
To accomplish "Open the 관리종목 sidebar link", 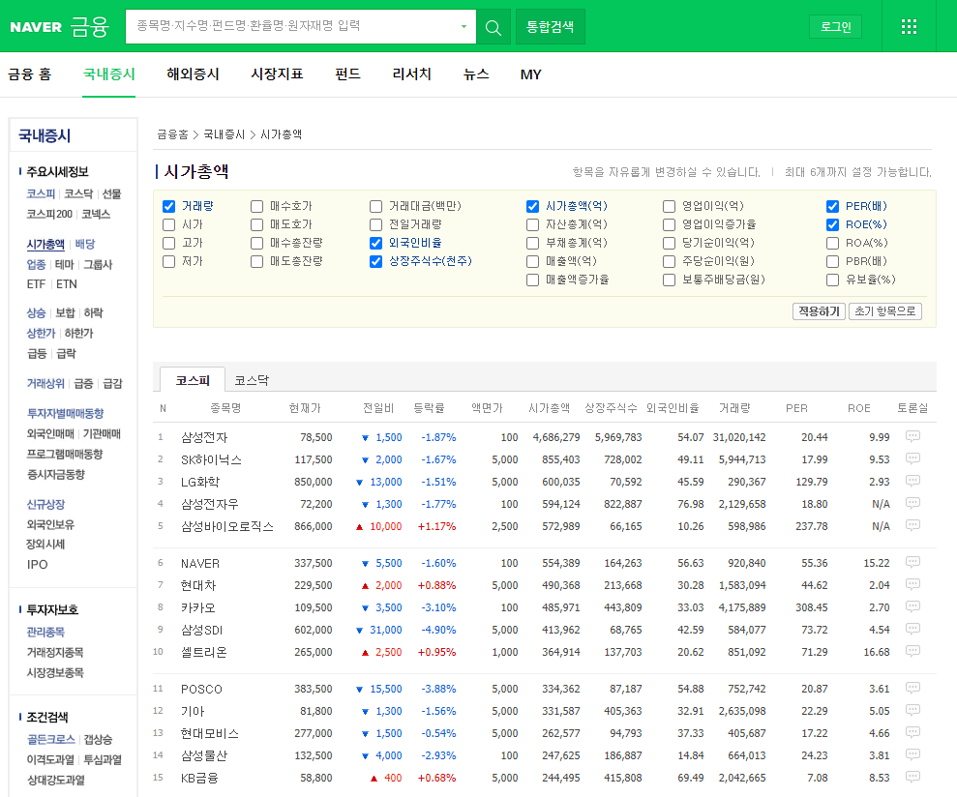I will [45, 633].
